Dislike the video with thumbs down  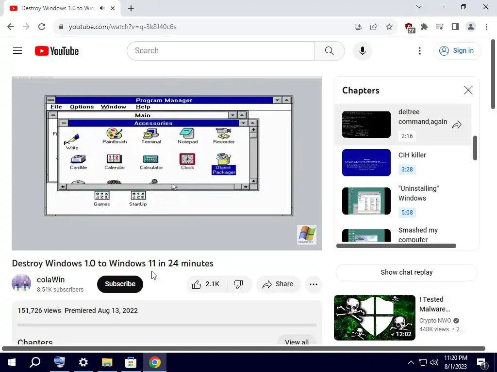[x=239, y=284]
